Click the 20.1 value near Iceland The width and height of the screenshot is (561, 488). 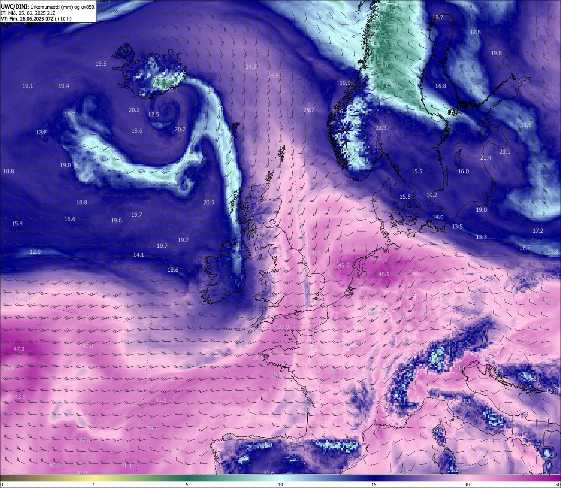pyautogui.click(x=173, y=90)
